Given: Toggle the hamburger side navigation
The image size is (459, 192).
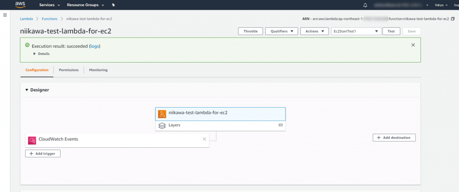Looking at the screenshot, I should pyautogui.click(x=4, y=15).
